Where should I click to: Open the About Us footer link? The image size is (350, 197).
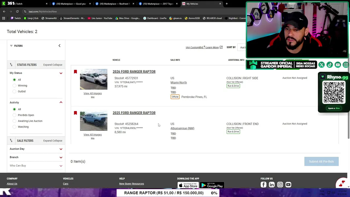pyautogui.click(x=12, y=184)
